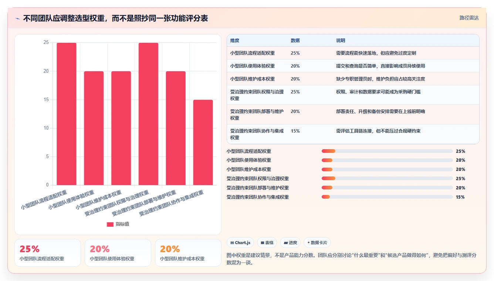Click the description 需要流程能快速落地，但应避免过度定制
The height and width of the screenshot is (281, 494).
pyautogui.click(x=376, y=53)
